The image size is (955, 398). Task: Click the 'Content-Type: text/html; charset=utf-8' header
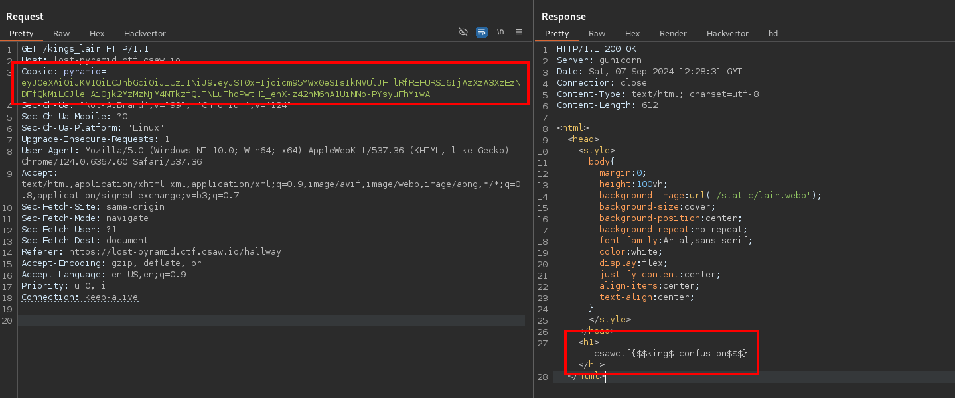[x=658, y=94]
